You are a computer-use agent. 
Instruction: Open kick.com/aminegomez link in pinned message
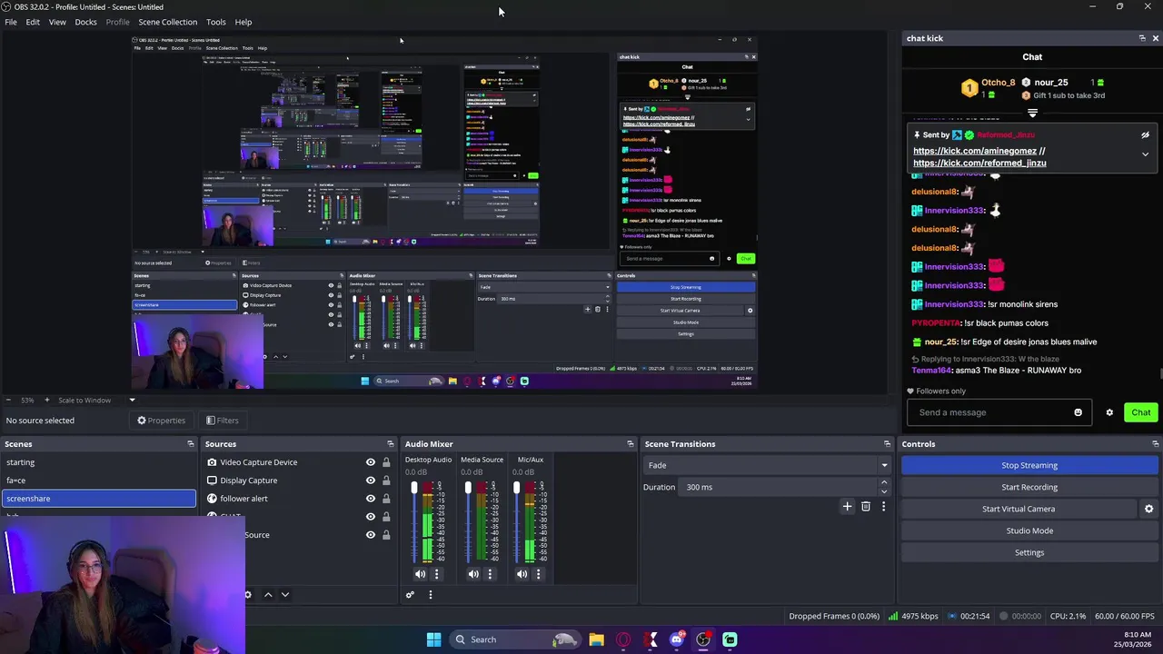[975, 151]
